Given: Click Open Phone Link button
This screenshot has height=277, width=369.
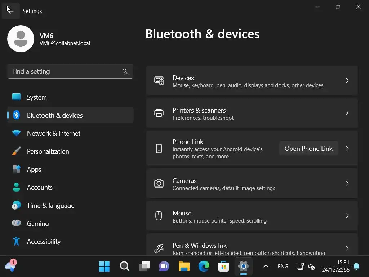Looking at the screenshot, I should [308, 148].
